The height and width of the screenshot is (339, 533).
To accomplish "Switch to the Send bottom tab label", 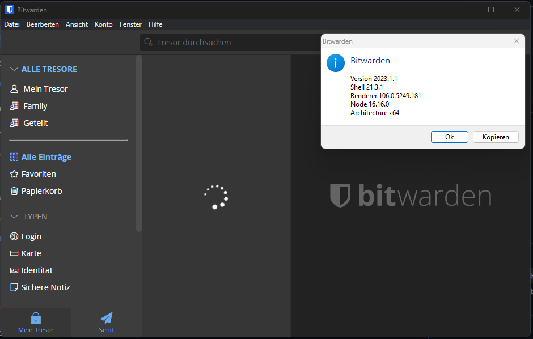I will (107, 330).
